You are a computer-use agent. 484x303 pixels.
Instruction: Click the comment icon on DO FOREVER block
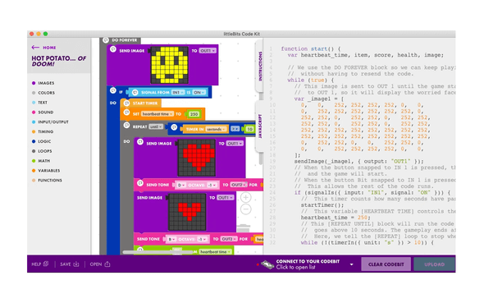coord(106,40)
